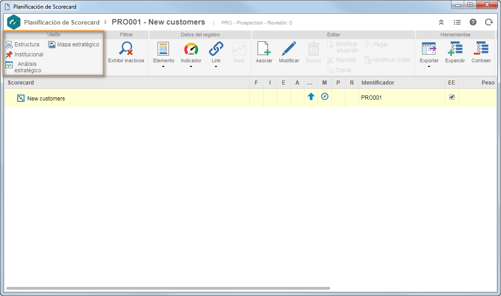
Task: Click Expandir tree icon
Action: point(455,49)
